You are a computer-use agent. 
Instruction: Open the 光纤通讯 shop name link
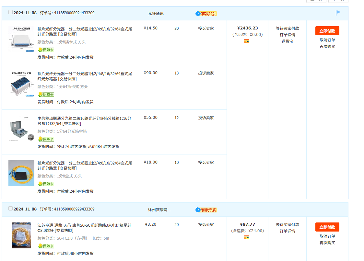(x=156, y=14)
